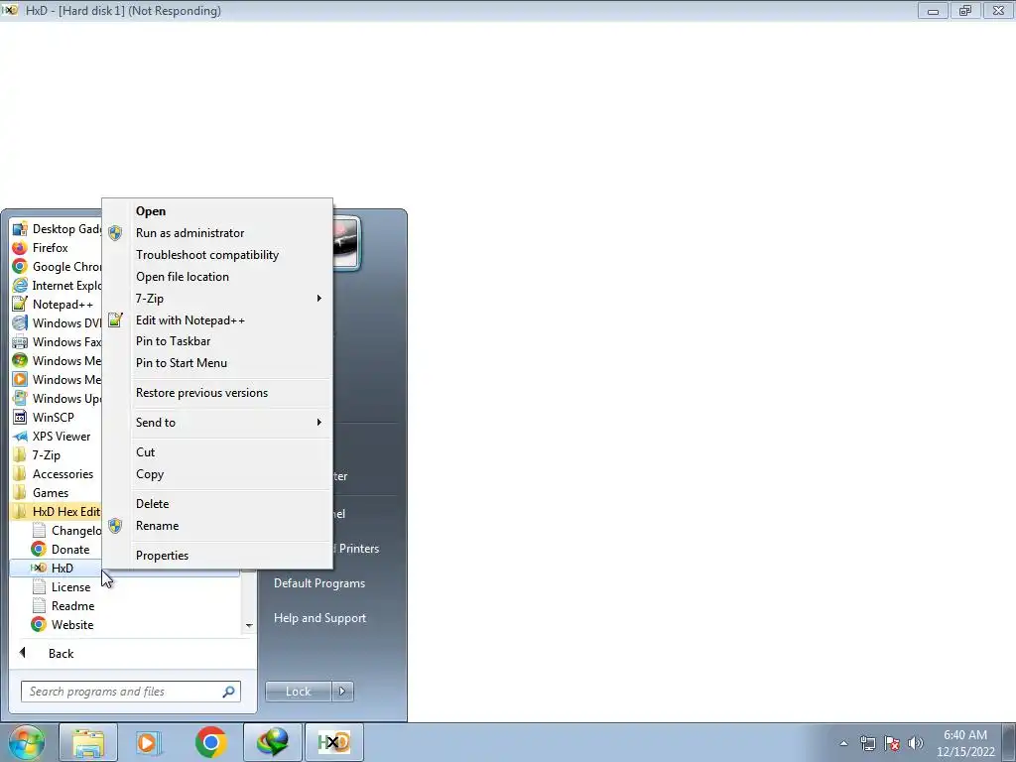1016x762 pixels.
Task: Select Edit with Notepad++ entry
Action: point(217,320)
